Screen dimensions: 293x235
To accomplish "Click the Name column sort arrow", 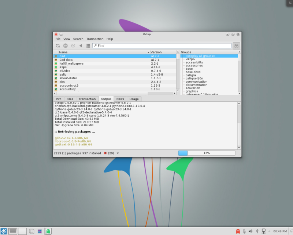I will [148, 52].
